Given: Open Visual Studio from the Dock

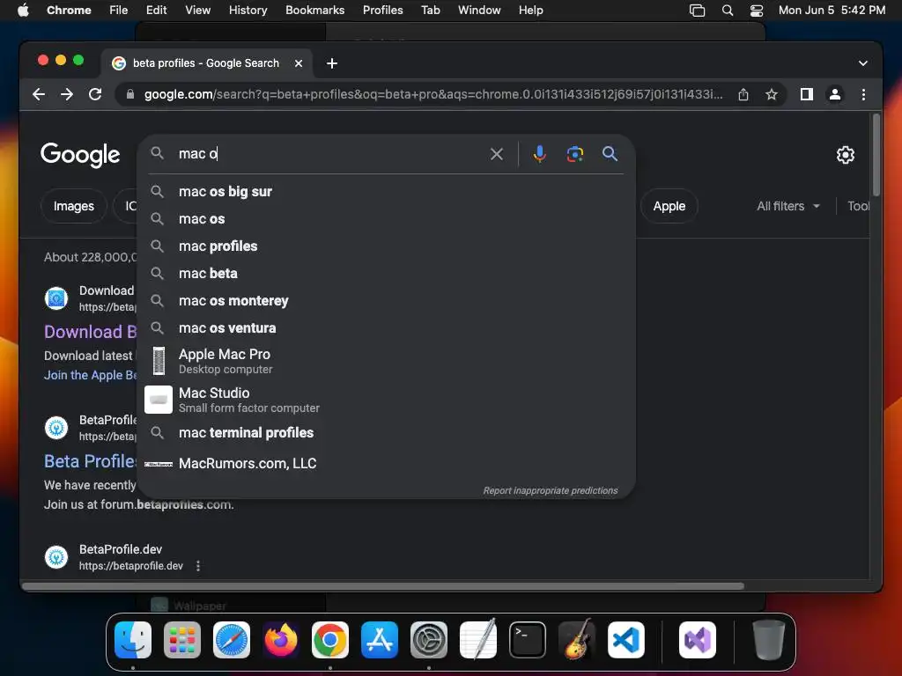Looking at the screenshot, I should tap(698, 640).
